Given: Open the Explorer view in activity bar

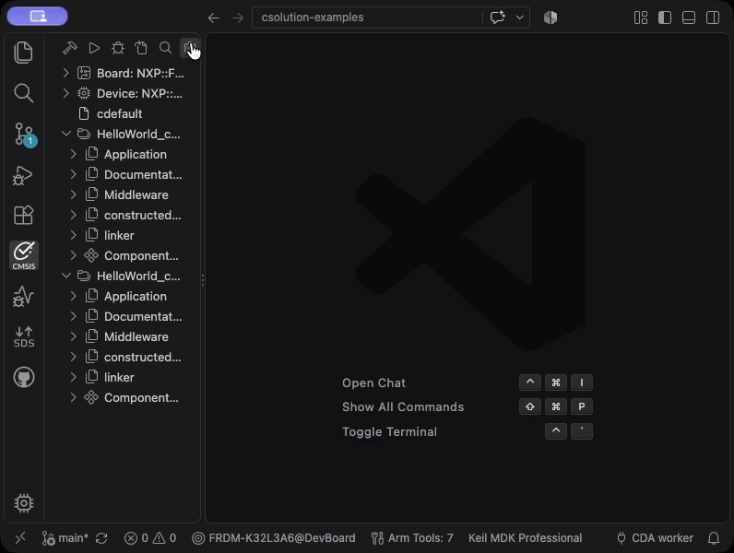Looking at the screenshot, I should point(23,52).
